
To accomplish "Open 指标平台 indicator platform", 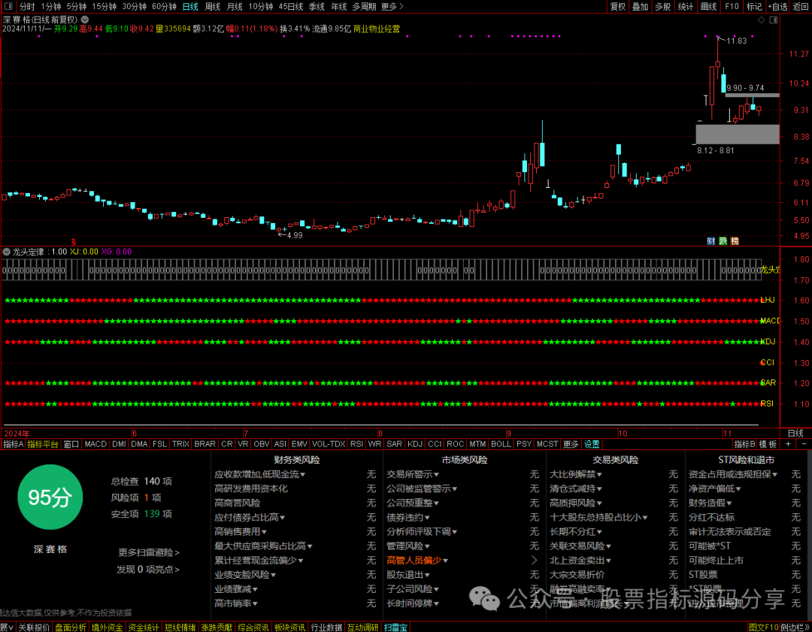I will [x=43, y=444].
